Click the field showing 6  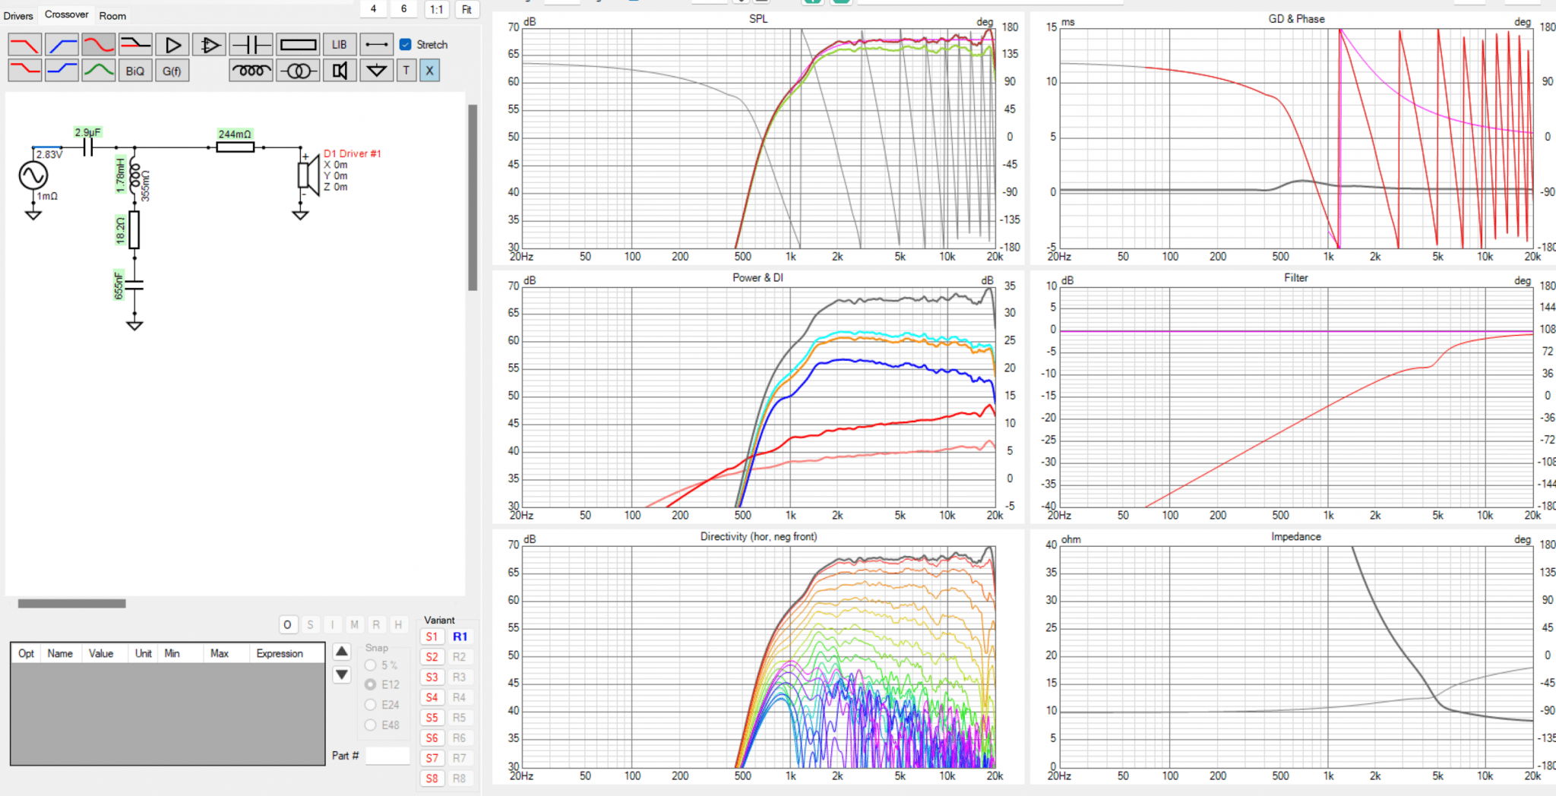click(x=403, y=8)
